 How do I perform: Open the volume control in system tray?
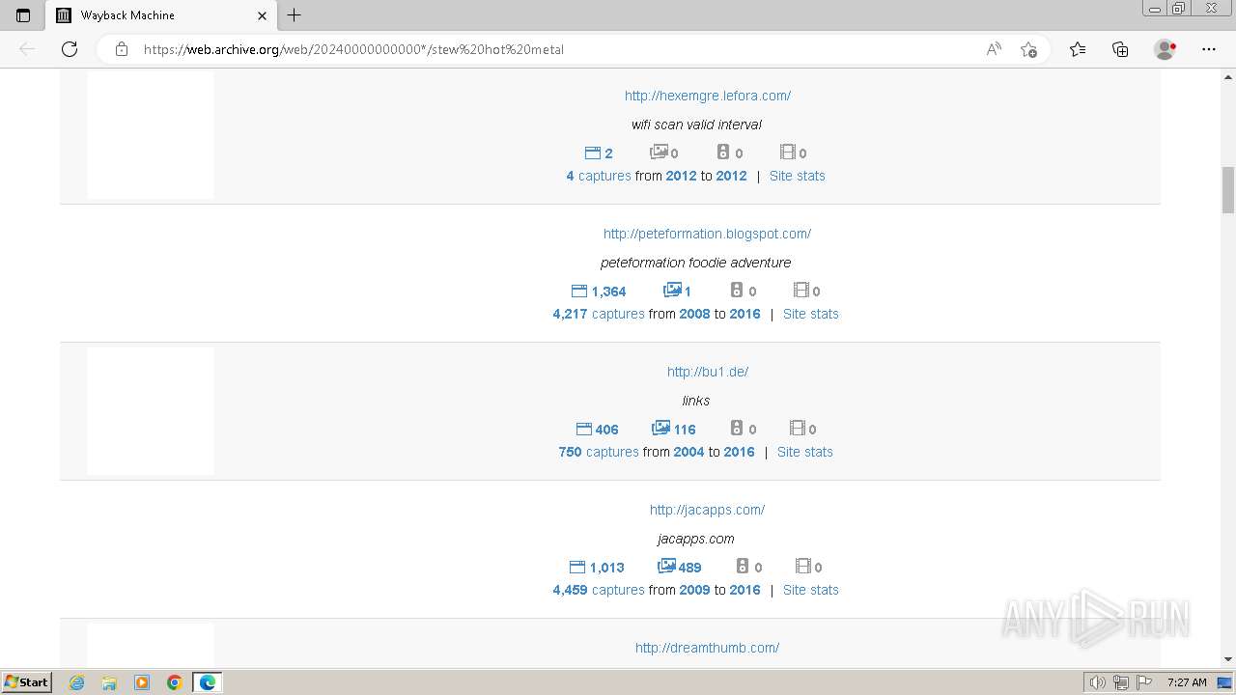(x=1098, y=682)
